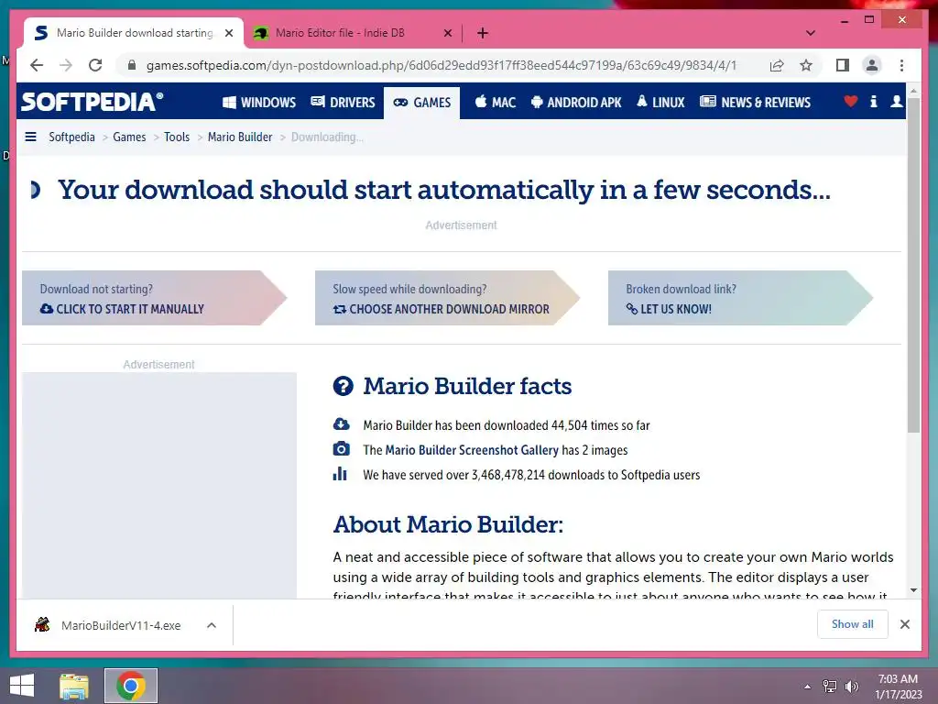Click the cloud download count icon

coord(341,424)
